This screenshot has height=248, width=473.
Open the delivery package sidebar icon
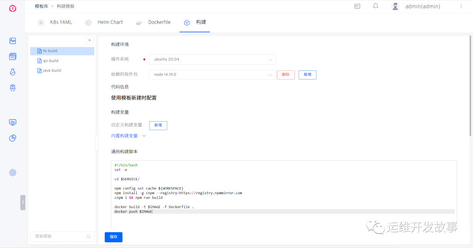point(13,87)
